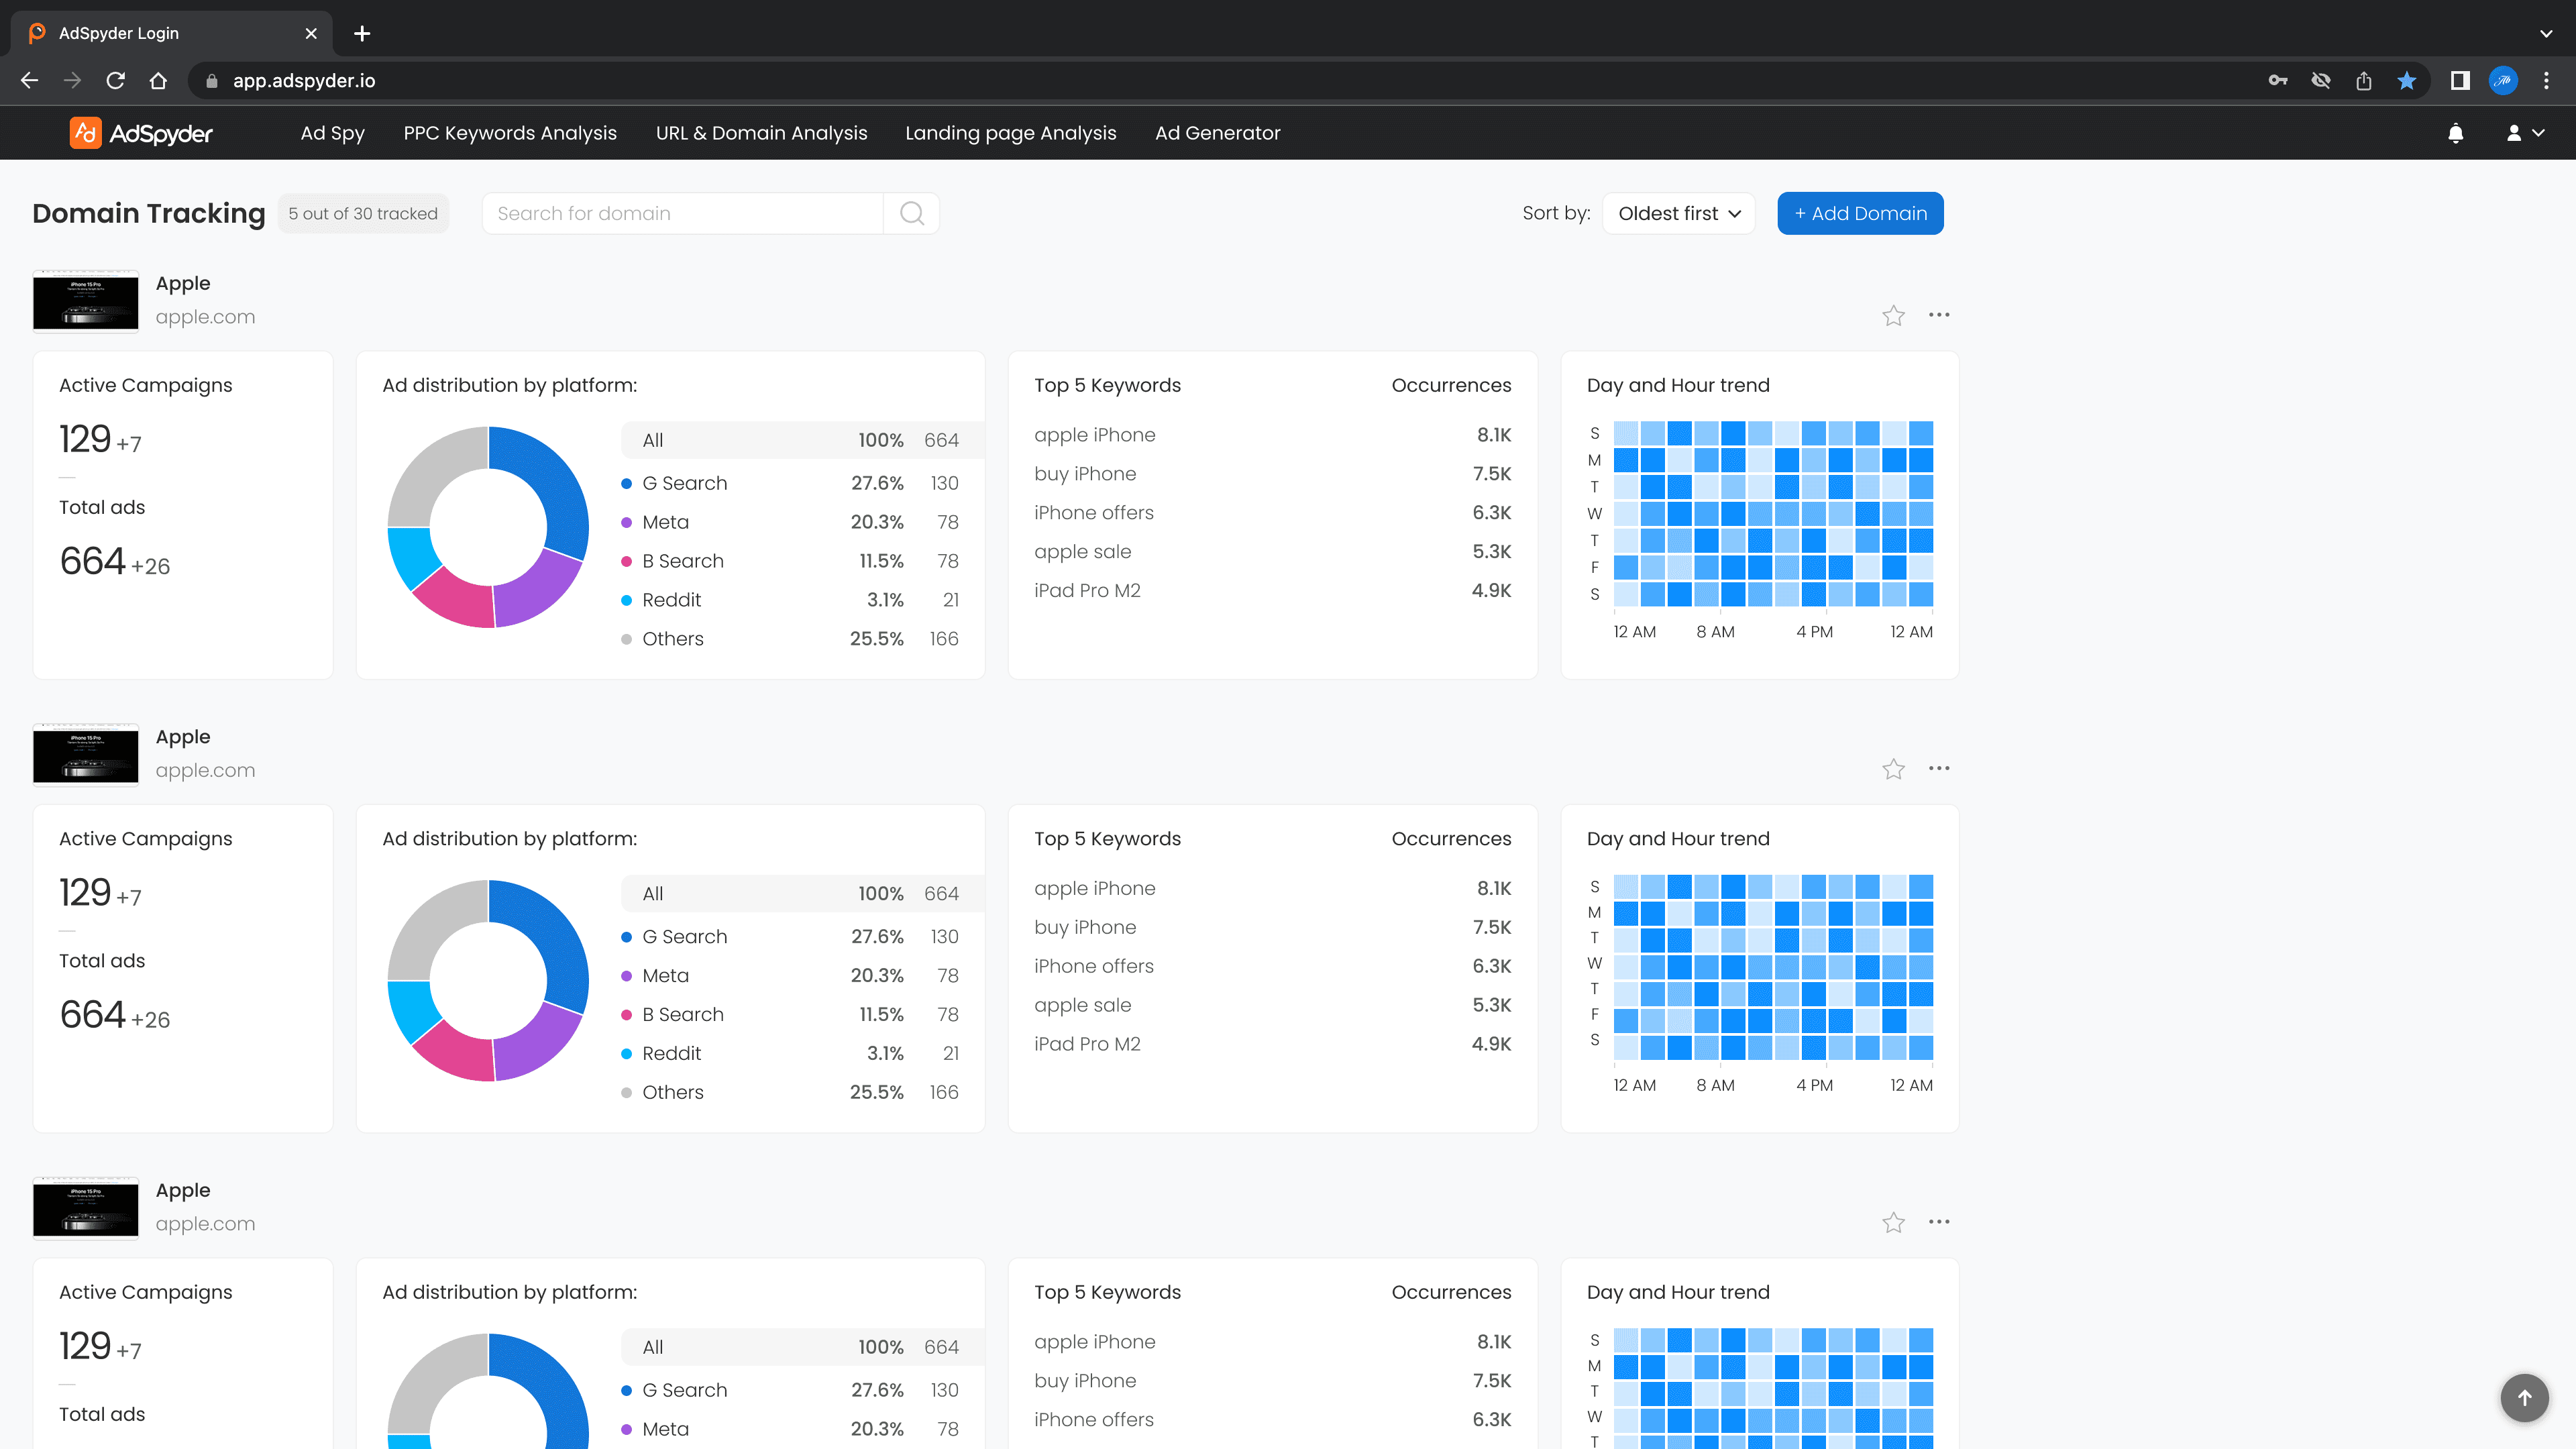Select G Search row in first platform legend
Viewport: 2576px width, 1449px height.
click(x=790, y=483)
